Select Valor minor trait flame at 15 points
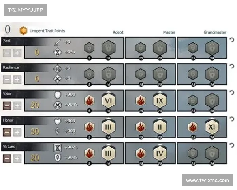Image resolution: width=237 pixels, height=190 pixels. [141, 101]
